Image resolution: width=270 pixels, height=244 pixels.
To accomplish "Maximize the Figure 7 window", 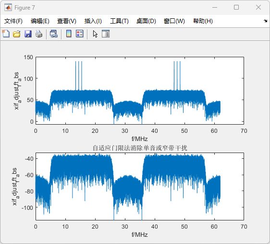I will pos(236,7).
